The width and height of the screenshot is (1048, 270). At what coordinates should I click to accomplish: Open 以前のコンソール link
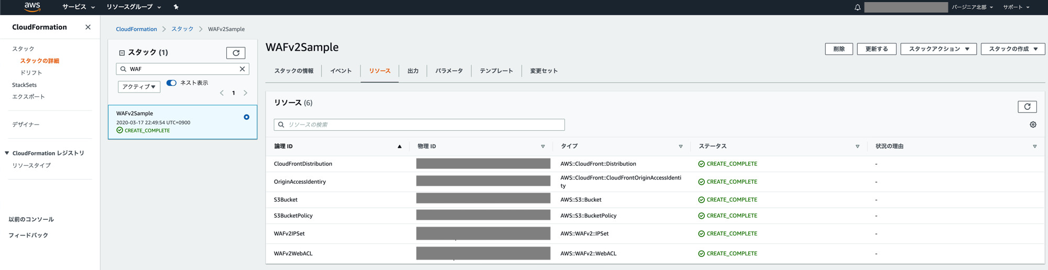[x=31, y=219]
